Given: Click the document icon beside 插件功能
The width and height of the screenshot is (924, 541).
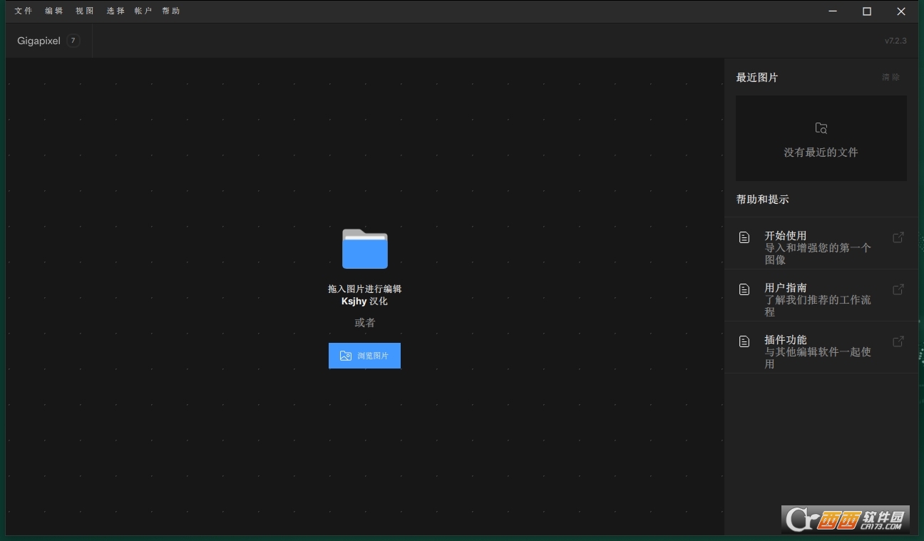Looking at the screenshot, I should pos(744,341).
